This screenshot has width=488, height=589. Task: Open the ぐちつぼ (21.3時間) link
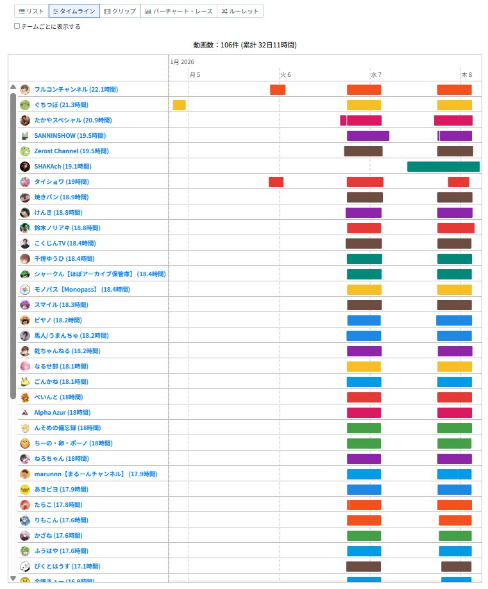coord(62,105)
